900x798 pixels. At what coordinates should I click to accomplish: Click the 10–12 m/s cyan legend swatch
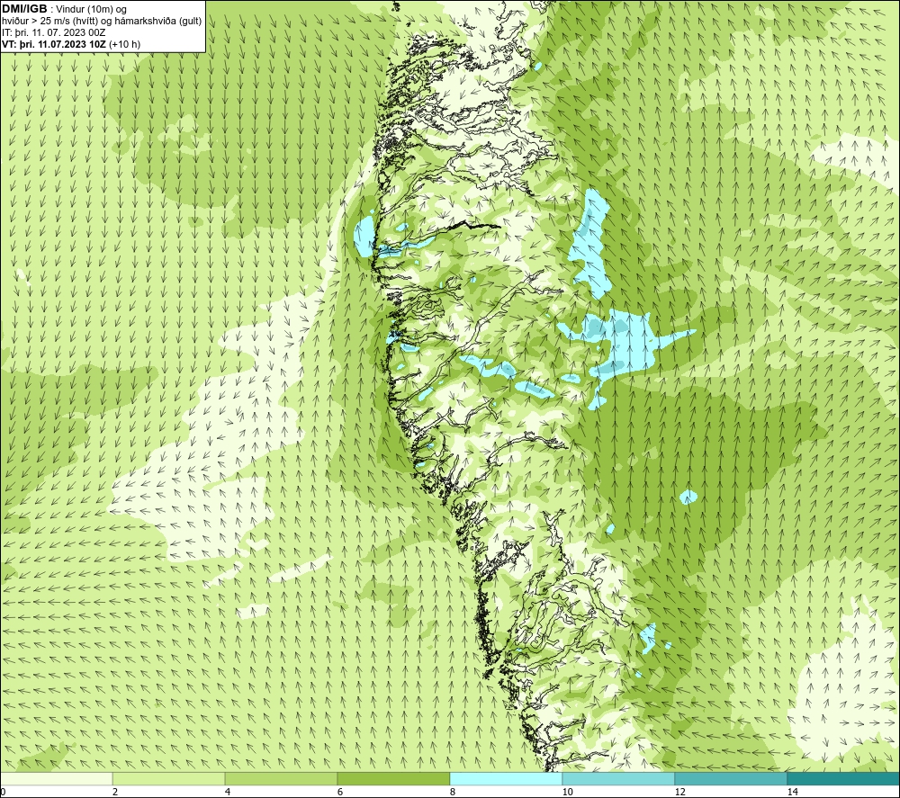(619, 778)
